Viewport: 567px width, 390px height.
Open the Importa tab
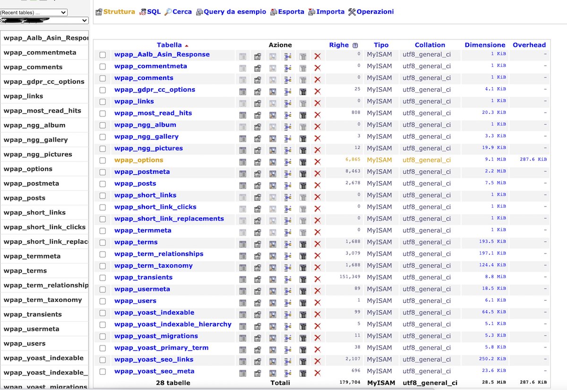pyautogui.click(x=326, y=12)
